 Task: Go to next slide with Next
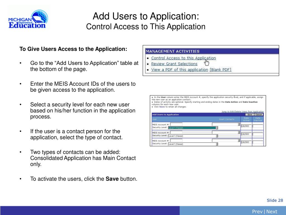(x=271, y=212)
